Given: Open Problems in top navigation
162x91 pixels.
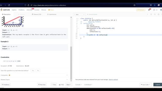Looking at the screenshot, I should coord(22,10).
